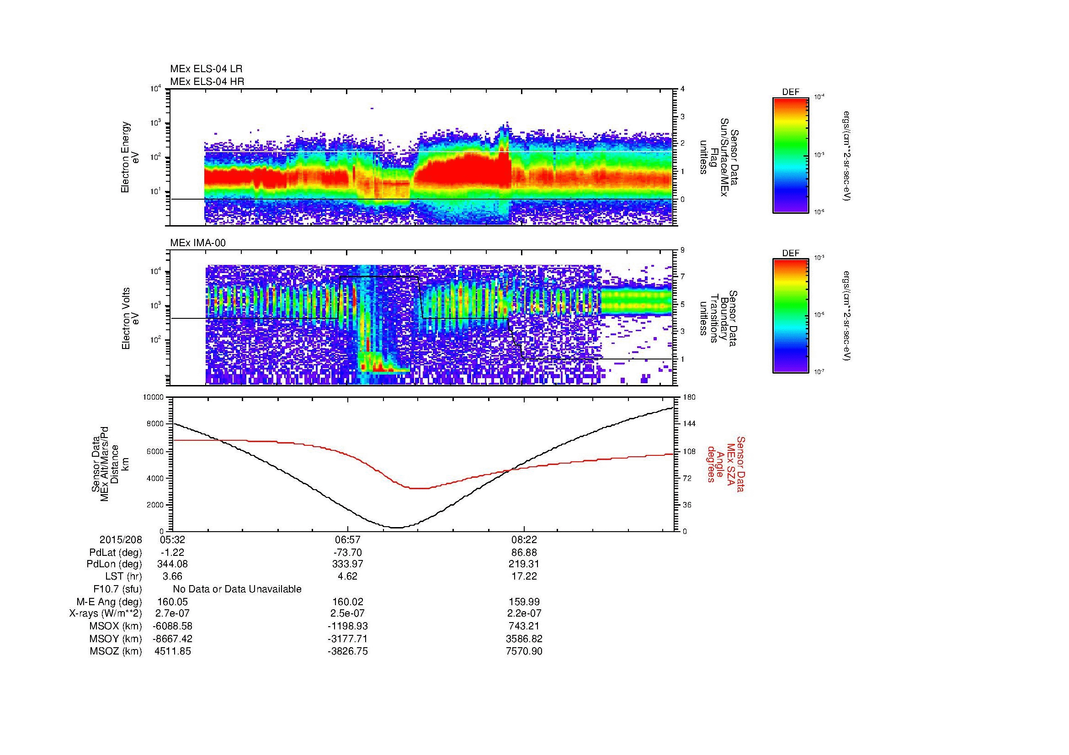This screenshot has width=1069, height=755.
Task: Click the 'MEx IMA-00' panel title
Action: (198, 243)
